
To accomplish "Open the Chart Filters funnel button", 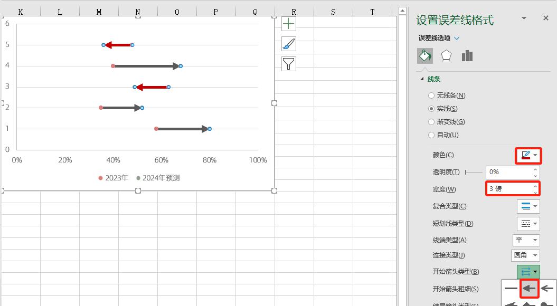I will tap(288, 63).
